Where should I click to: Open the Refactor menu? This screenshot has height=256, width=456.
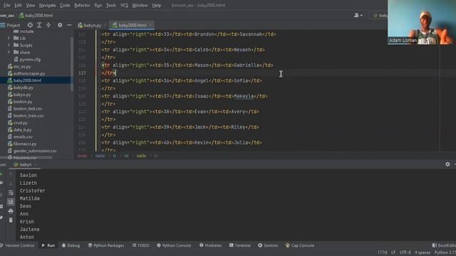[82, 5]
